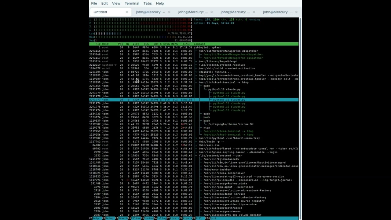Select the xfce4-screensaver process row
The height and width of the screenshot is (220, 391).
click(194, 173)
